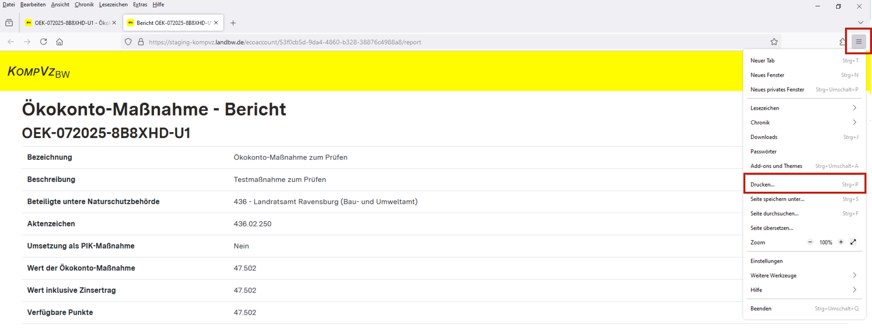Viewport: 872px width, 328px height.
Task: Enter fullscreen using zoom arrows icon
Action: coord(853,242)
